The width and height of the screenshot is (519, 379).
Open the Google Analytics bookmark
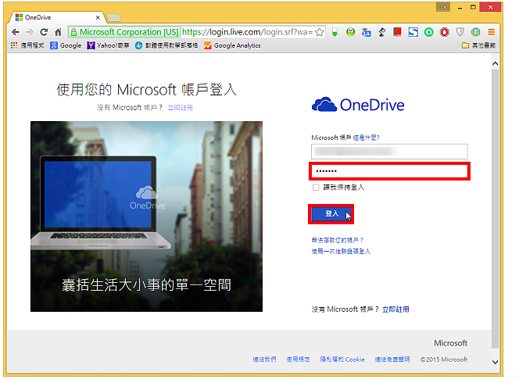[232, 45]
